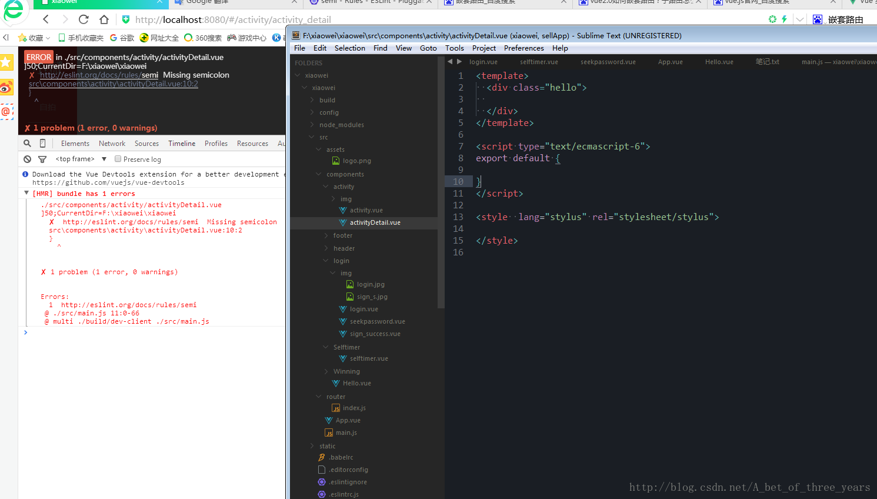Switch to the login.vue editor tab
The height and width of the screenshot is (499, 877).
click(483, 62)
